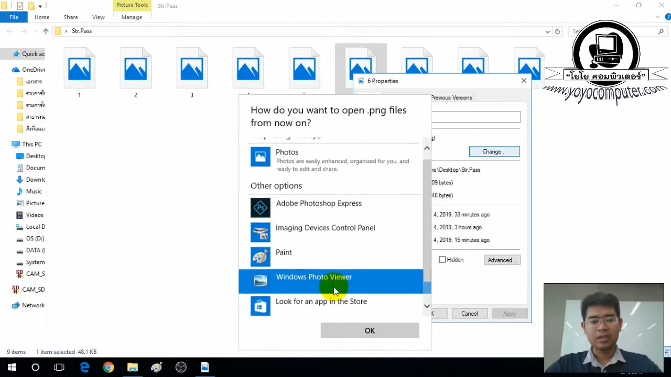This screenshot has width=671, height=377.
Task: Confirm with the OK button
Action: coord(370,330)
